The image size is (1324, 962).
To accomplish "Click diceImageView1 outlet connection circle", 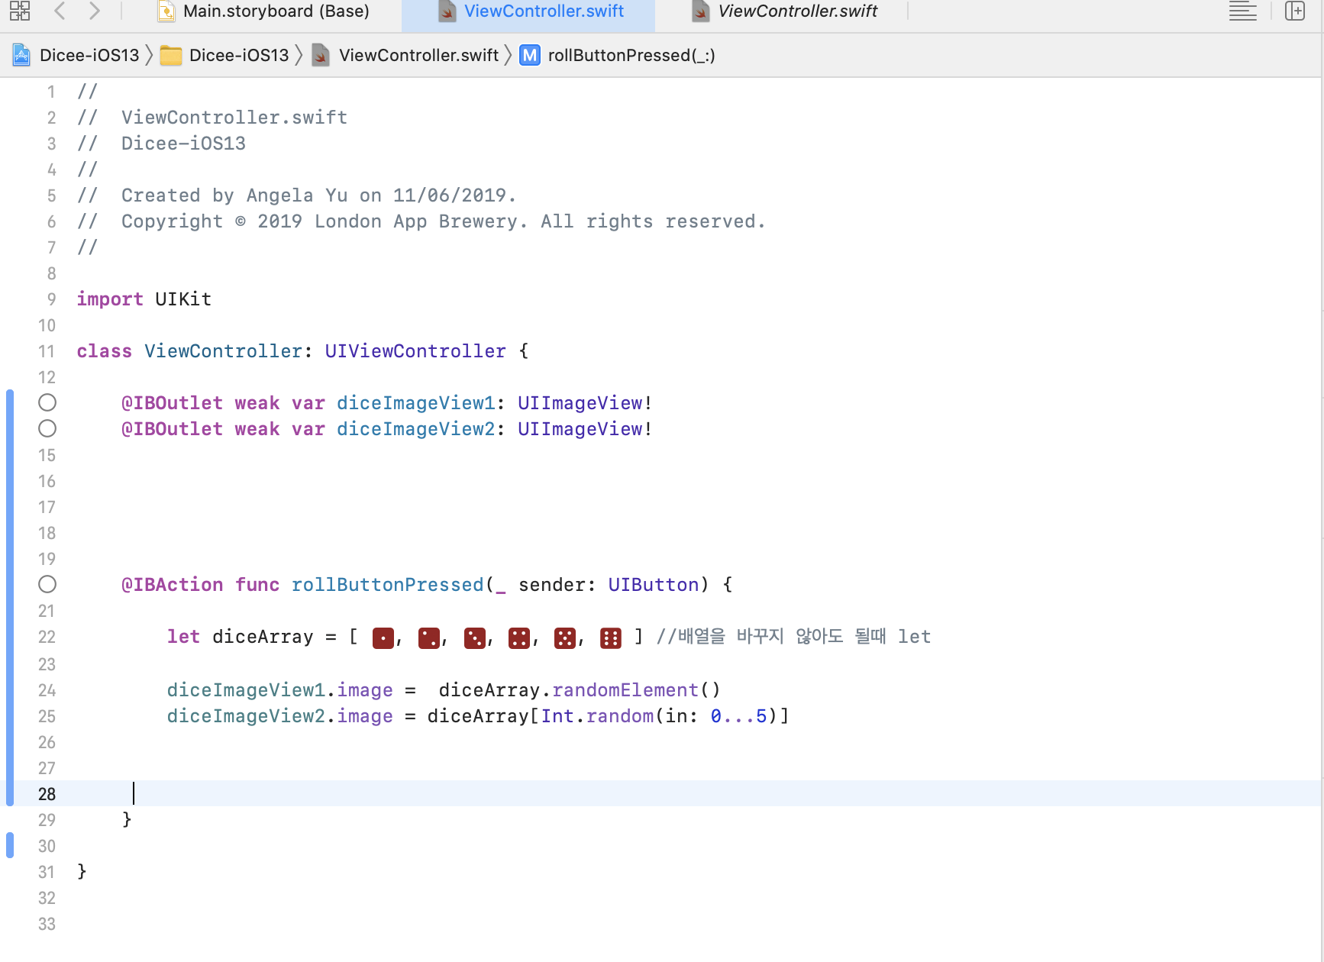I will click(x=47, y=402).
